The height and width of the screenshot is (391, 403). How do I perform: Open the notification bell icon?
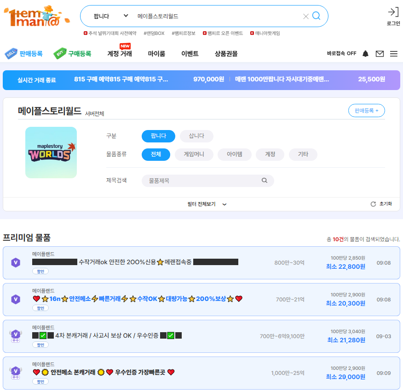(365, 54)
